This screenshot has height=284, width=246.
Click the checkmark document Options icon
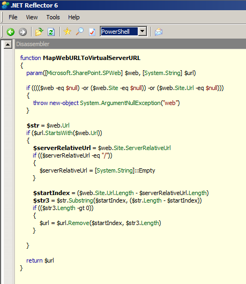tap(92, 32)
